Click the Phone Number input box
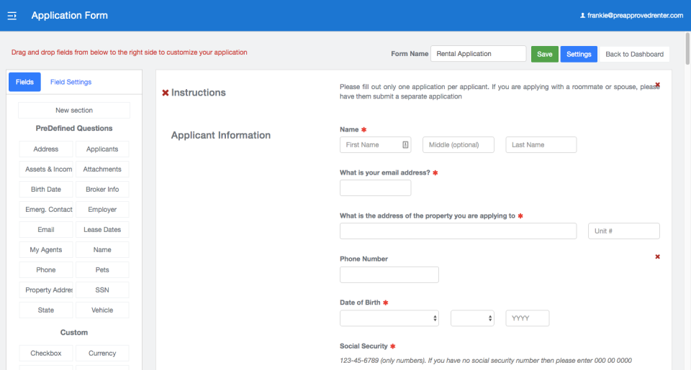The image size is (691, 370). click(389, 274)
